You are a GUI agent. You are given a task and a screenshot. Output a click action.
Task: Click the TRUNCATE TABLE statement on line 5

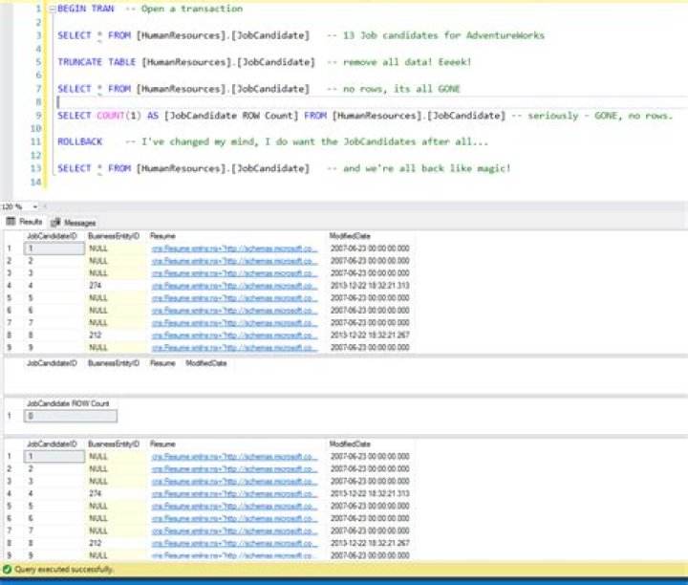(x=186, y=62)
